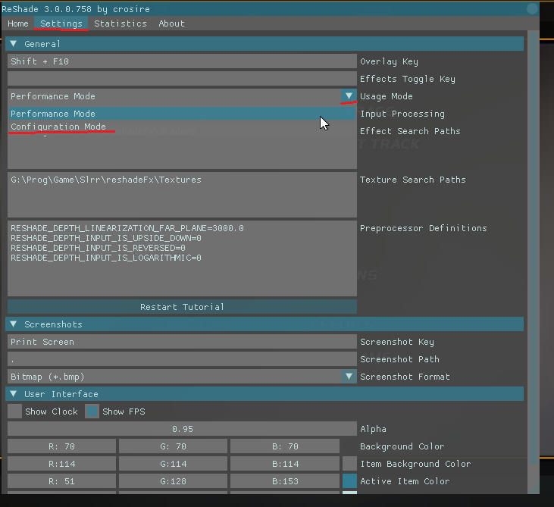Click the Item Background Color R:114 field

point(62,464)
